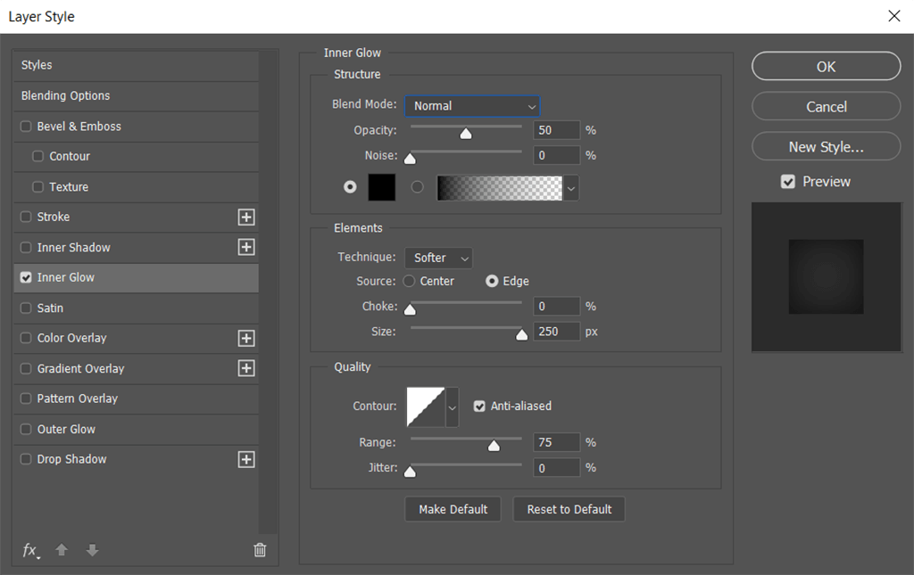Viewport: 914px width, 575px height.
Task: Click the black glow color swatch
Action: click(x=382, y=187)
